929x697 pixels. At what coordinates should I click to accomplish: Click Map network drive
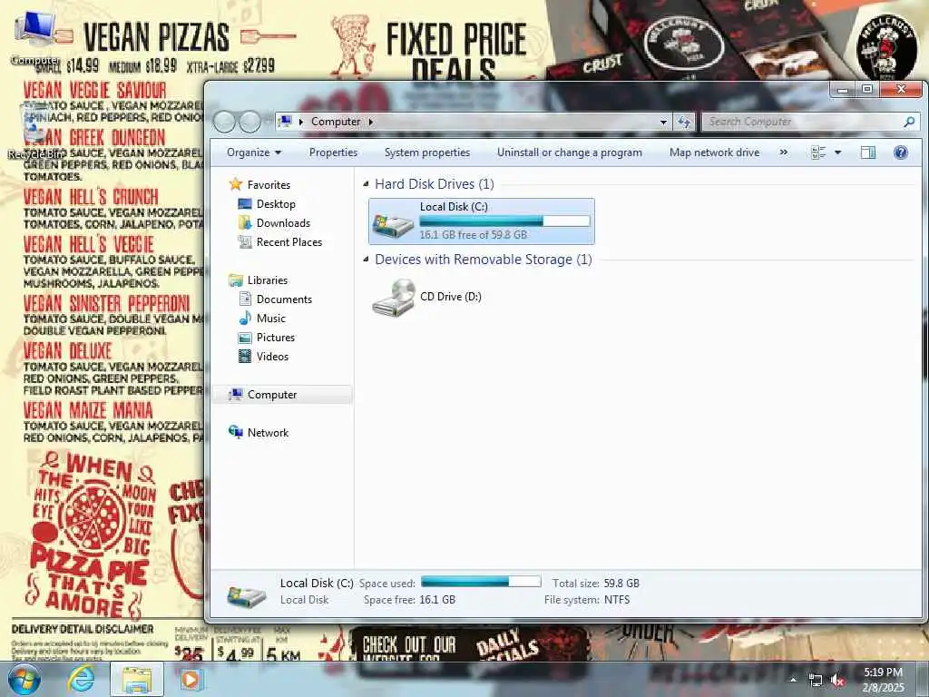pos(714,152)
